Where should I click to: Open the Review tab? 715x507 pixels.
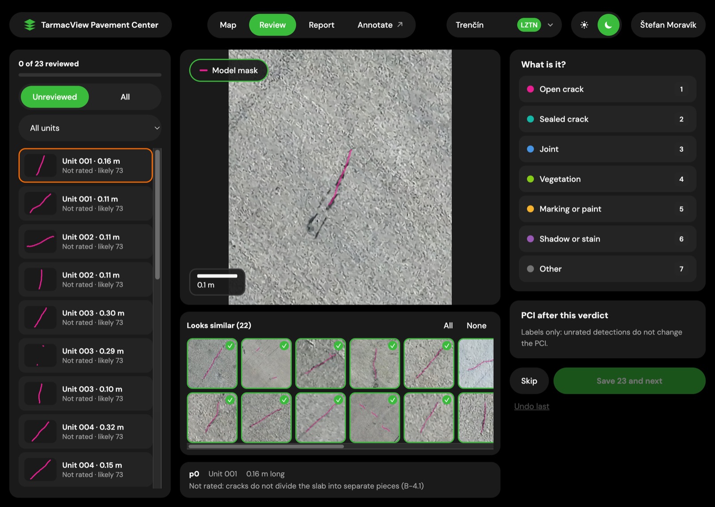[x=272, y=25]
